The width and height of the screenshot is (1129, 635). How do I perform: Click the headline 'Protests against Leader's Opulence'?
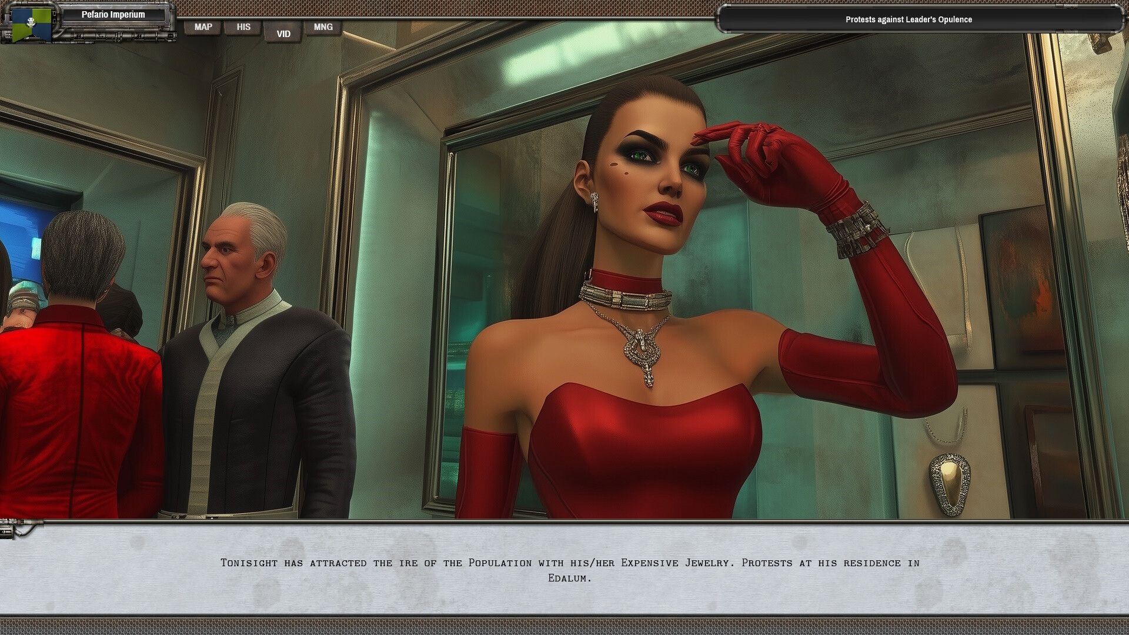click(908, 19)
